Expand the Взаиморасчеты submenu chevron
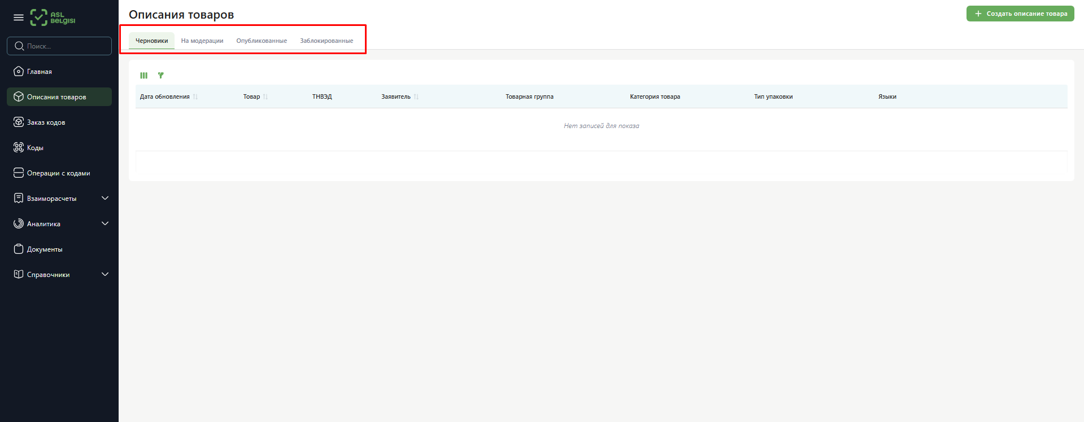The height and width of the screenshot is (422, 1084). [x=105, y=198]
